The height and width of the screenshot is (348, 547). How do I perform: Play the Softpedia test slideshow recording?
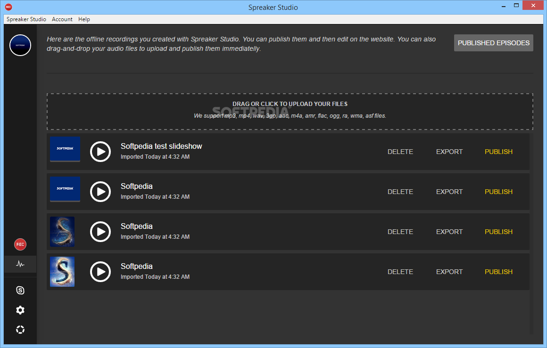click(x=100, y=152)
